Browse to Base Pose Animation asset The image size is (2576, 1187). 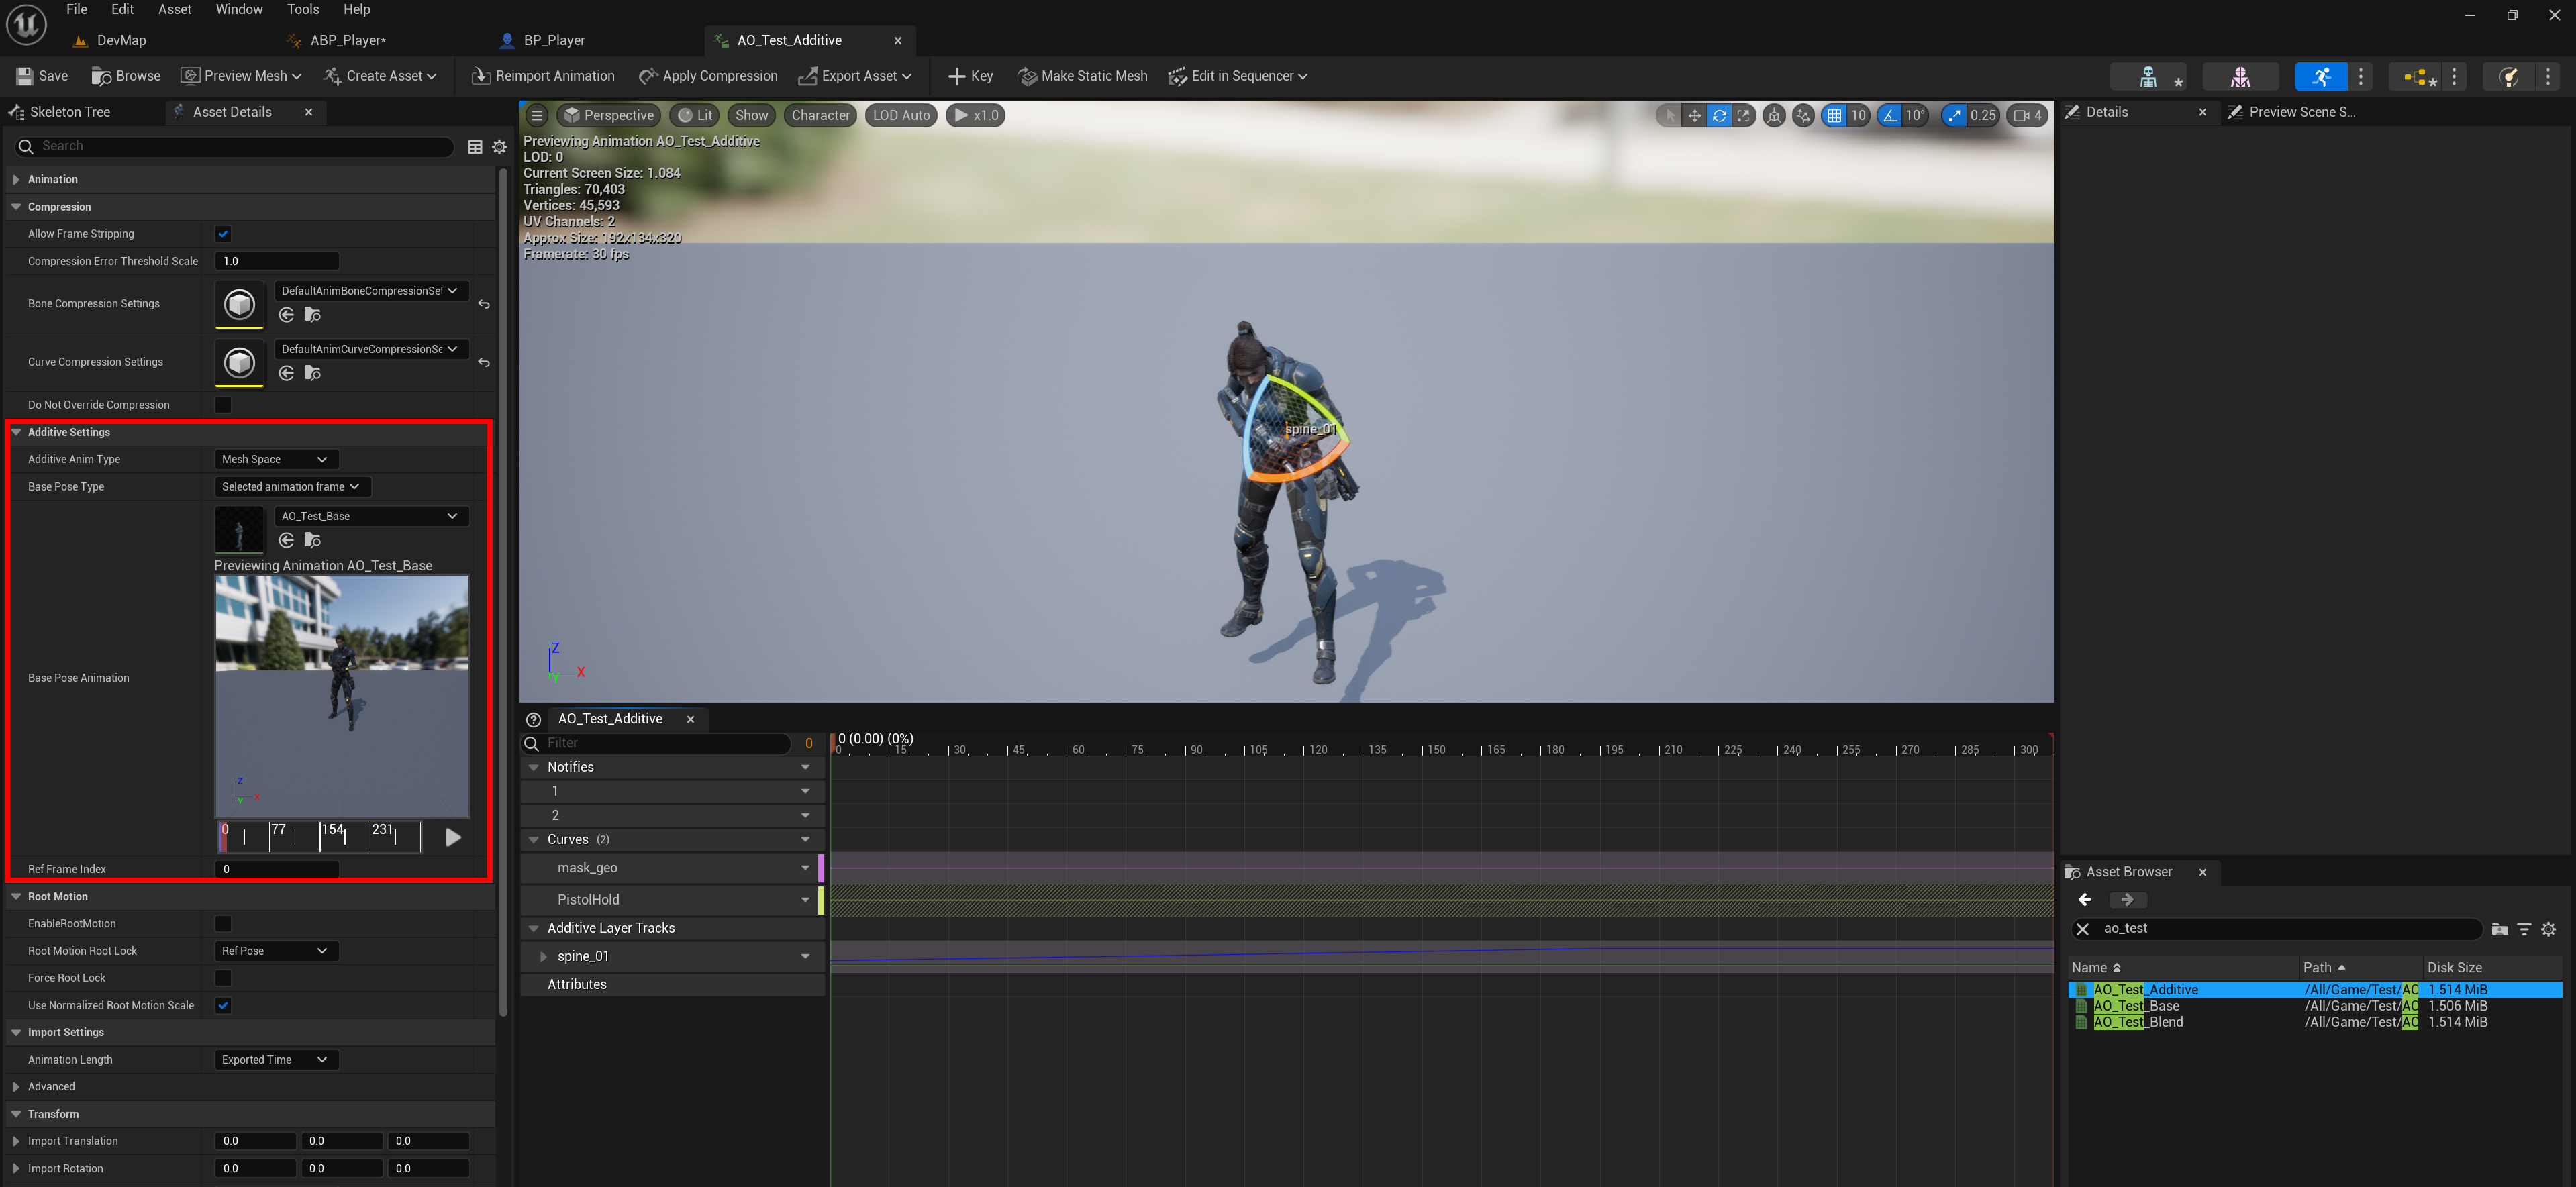coord(313,541)
